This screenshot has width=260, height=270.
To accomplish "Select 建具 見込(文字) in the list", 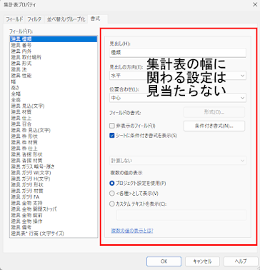I will coord(54,106).
